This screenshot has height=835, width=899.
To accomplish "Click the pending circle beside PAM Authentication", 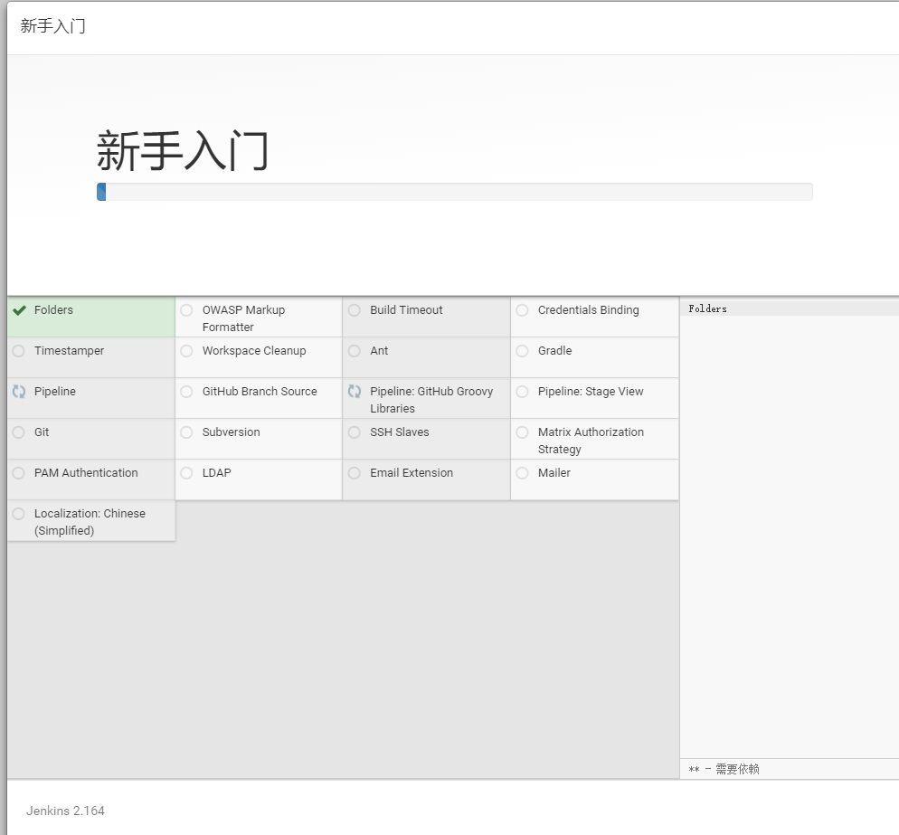I will pos(19,473).
